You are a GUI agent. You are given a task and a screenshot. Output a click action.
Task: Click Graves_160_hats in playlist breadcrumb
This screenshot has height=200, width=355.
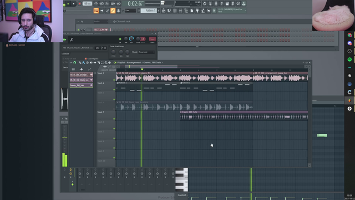pos(152,63)
